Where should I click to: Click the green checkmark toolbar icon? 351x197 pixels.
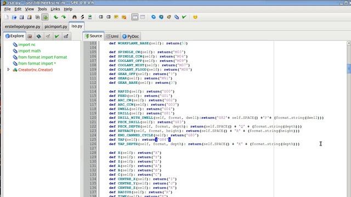(184, 17)
